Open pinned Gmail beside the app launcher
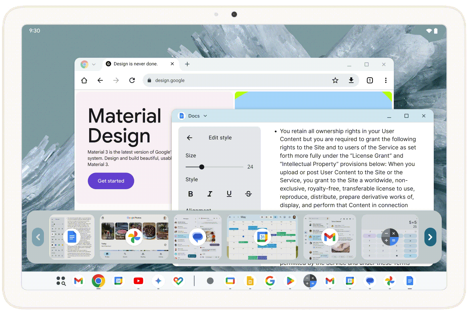 (78, 281)
